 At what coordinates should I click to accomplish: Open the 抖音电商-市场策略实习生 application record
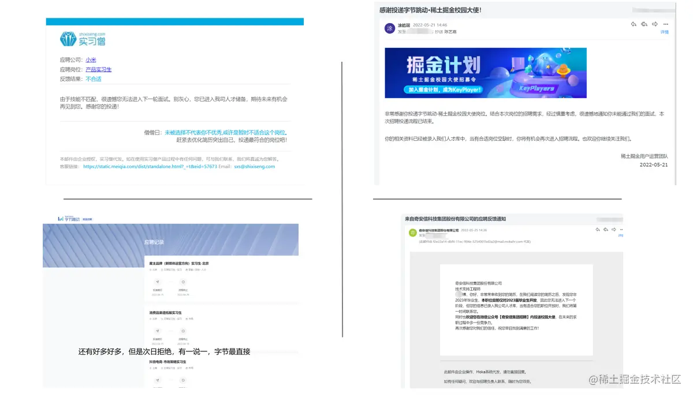click(x=167, y=362)
